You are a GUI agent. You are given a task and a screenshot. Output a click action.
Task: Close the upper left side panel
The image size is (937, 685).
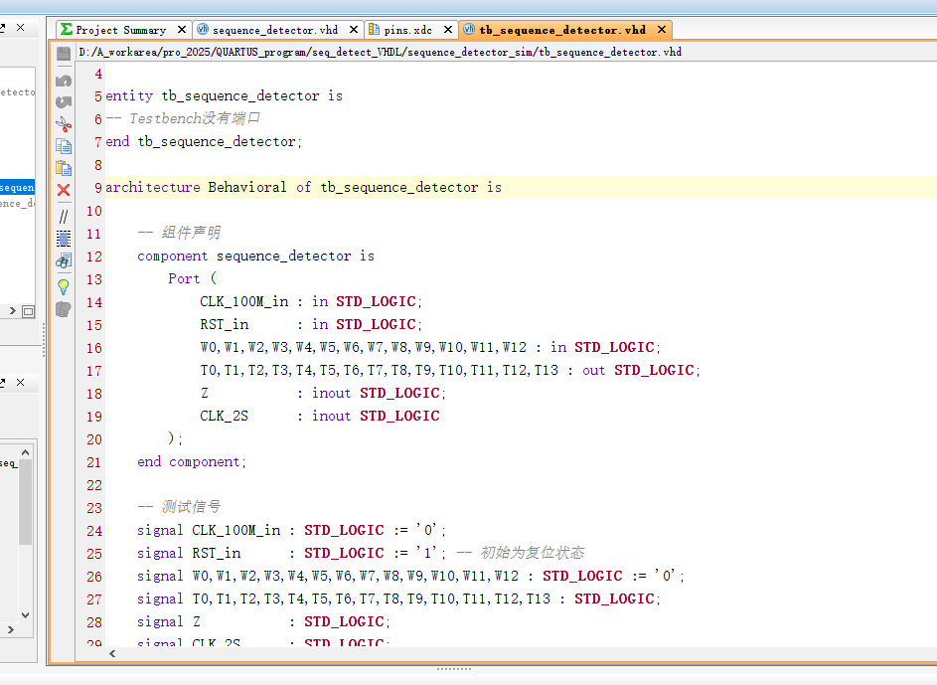20,28
